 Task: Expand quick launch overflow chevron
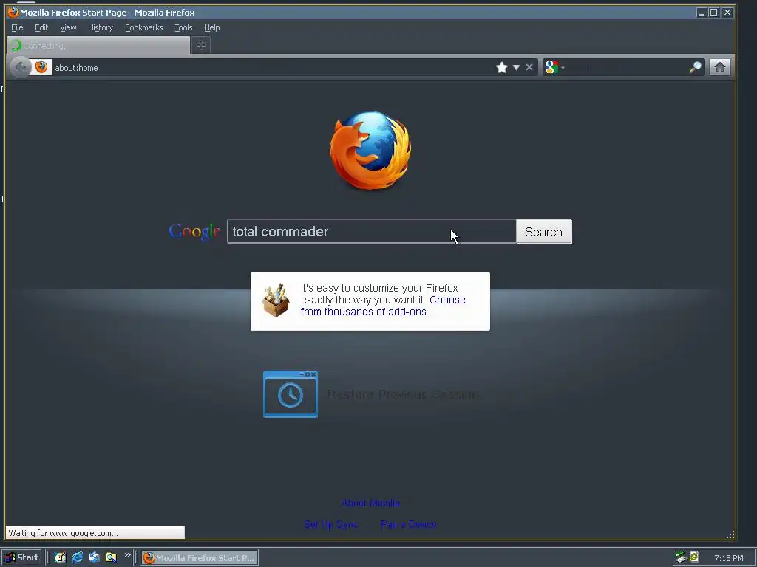click(x=127, y=555)
